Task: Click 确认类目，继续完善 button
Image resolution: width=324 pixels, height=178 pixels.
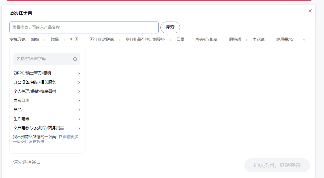Action: point(277,165)
